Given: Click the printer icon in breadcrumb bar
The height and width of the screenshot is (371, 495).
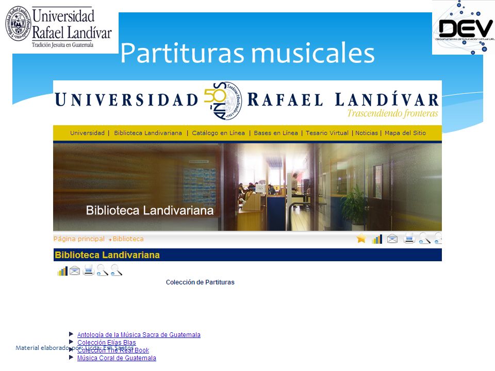Looking at the screenshot, I should 409,239.
